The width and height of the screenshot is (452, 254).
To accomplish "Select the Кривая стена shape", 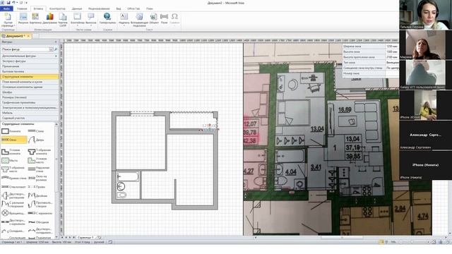I will click(x=14, y=179).
